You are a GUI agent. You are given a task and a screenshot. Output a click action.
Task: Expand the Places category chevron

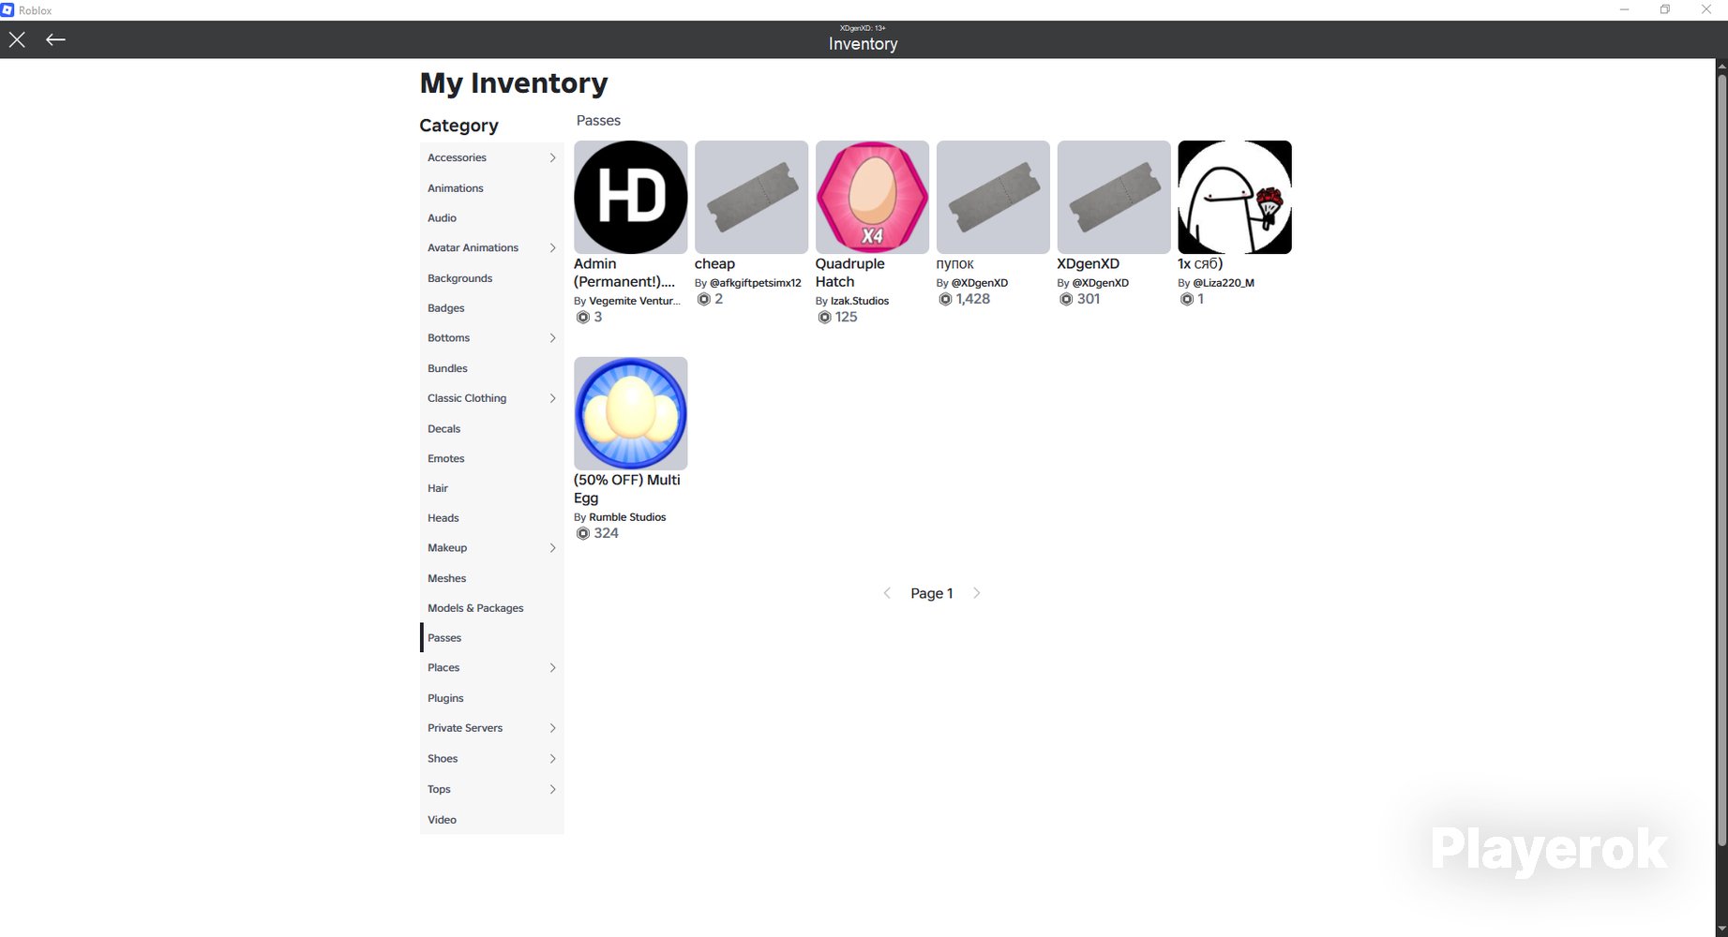552,668
